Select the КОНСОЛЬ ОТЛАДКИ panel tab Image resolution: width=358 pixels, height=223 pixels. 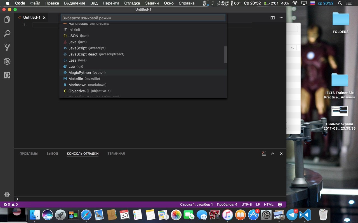[83, 154]
